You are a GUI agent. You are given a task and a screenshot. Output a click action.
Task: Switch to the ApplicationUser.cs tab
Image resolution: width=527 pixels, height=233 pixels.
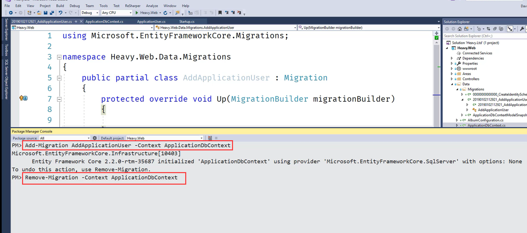coord(151,22)
